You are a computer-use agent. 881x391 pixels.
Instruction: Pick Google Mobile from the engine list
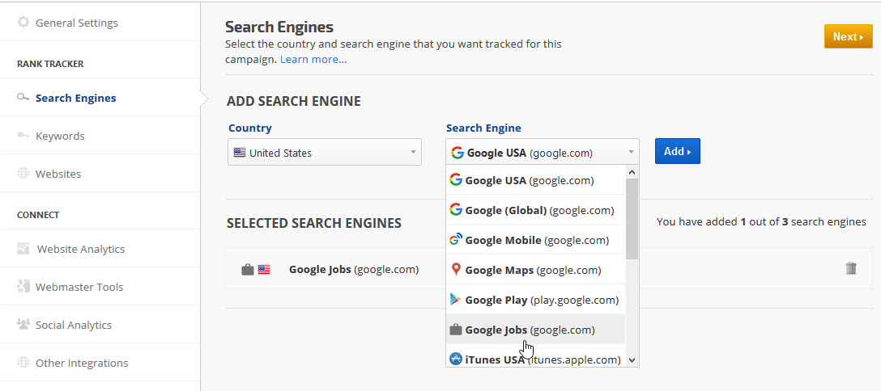coord(536,240)
